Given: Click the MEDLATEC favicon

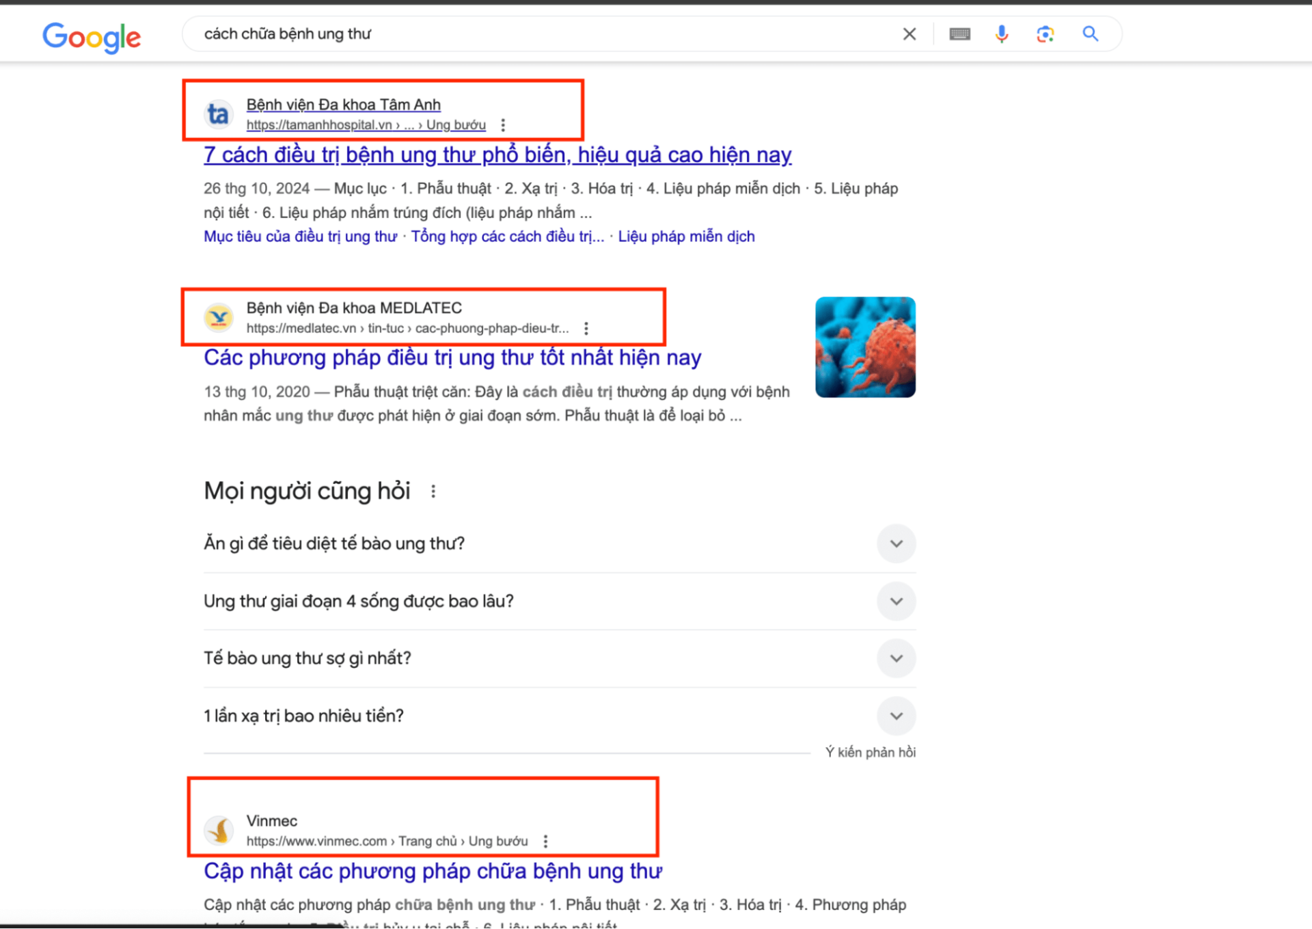Looking at the screenshot, I should coord(219,318).
